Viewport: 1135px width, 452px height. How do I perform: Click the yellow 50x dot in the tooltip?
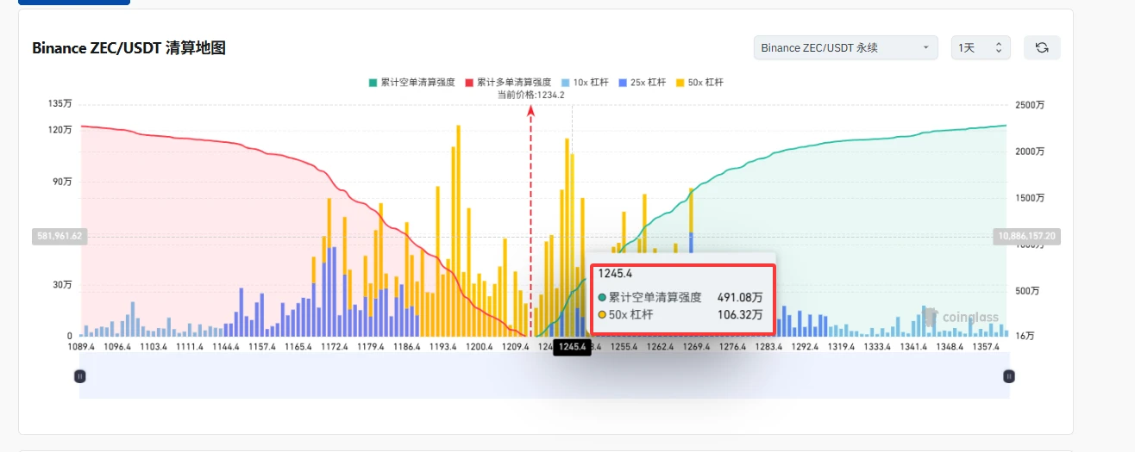602,315
